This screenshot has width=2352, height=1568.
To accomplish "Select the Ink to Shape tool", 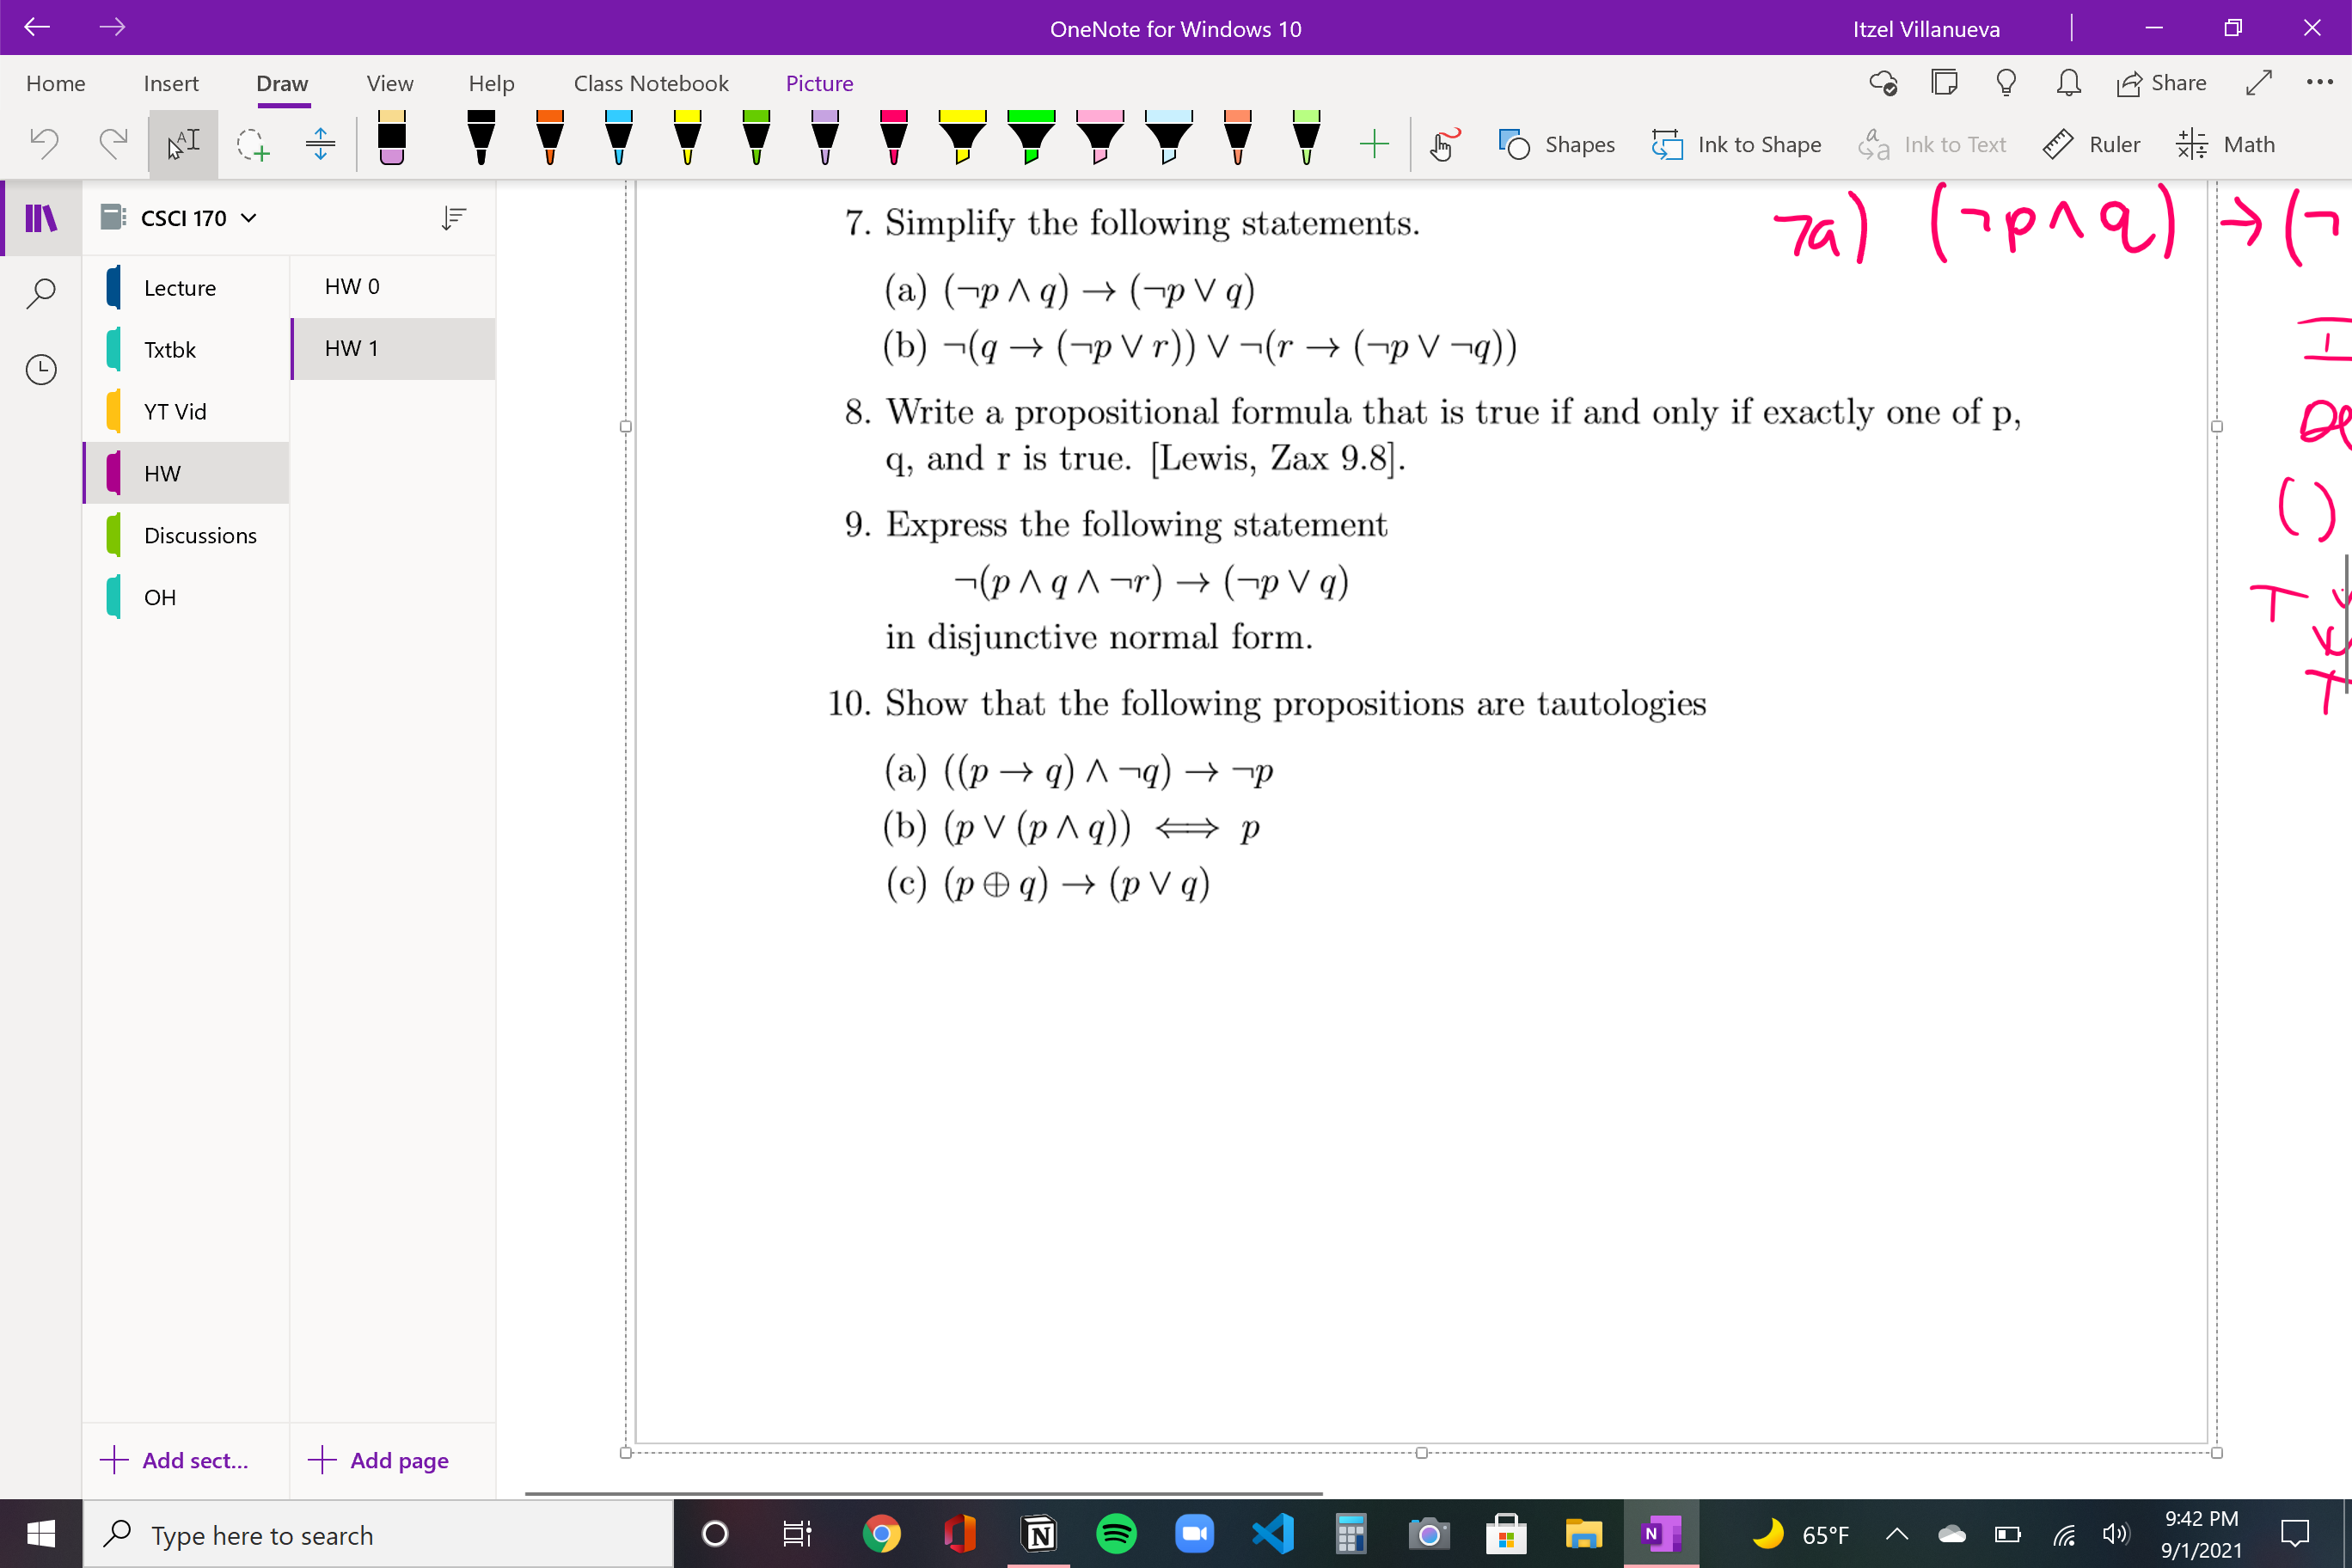I will (1737, 144).
